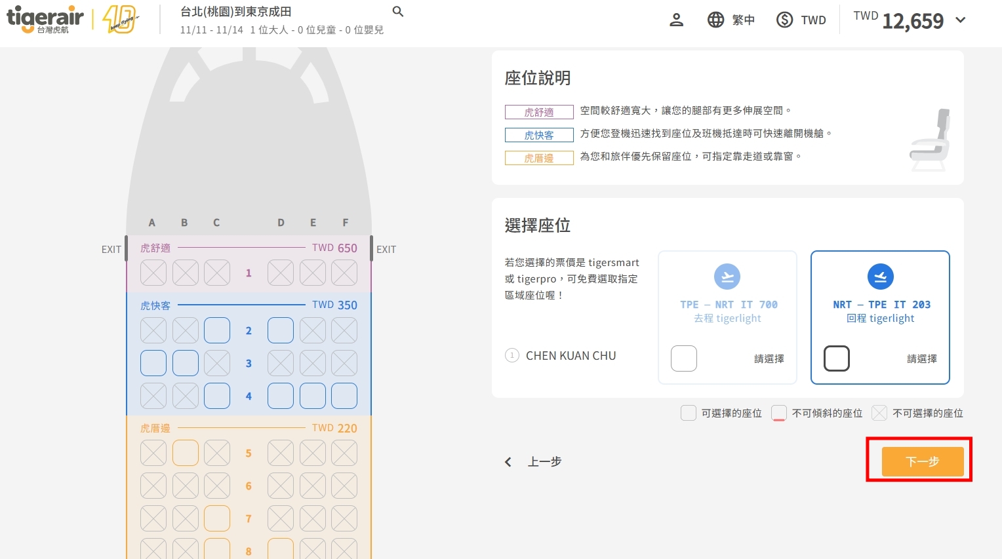
Task: Open the user account profile icon
Action: 676,20
